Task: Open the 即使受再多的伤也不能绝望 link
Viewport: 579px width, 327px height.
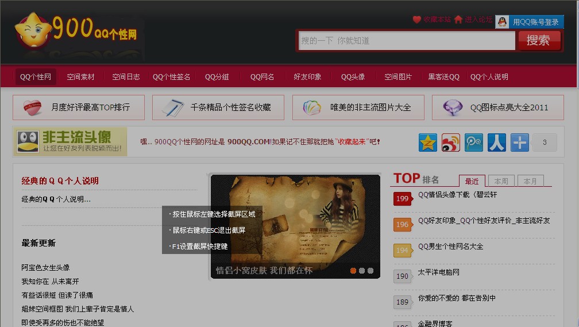Action: [63, 322]
